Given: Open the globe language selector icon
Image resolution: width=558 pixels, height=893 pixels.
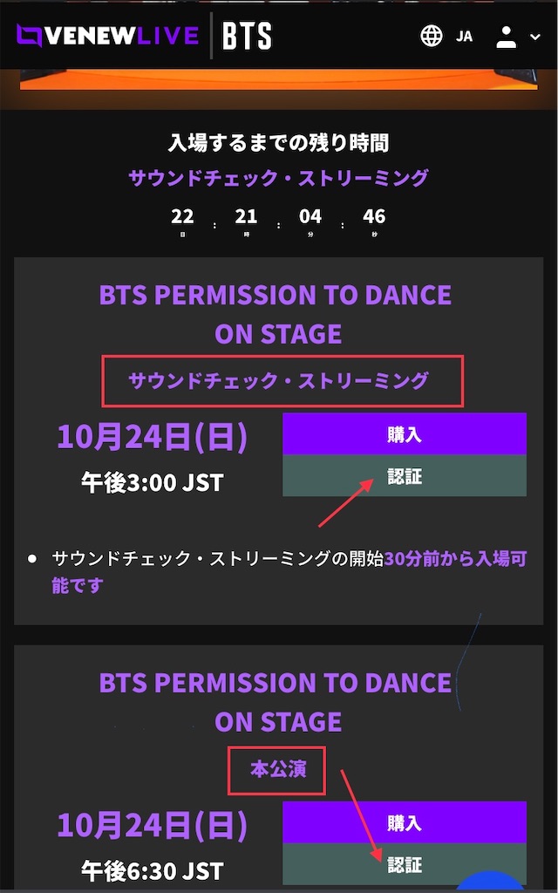Looking at the screenshot, I should [x=431, y=36].
